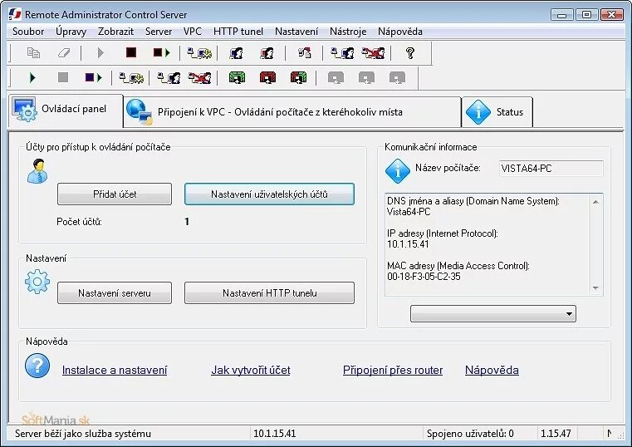Image resolution: width=632 pixels, height=447 pixels.
Task: Click the dark red restart icon (square with arrow)
Action: coord(162,53)
